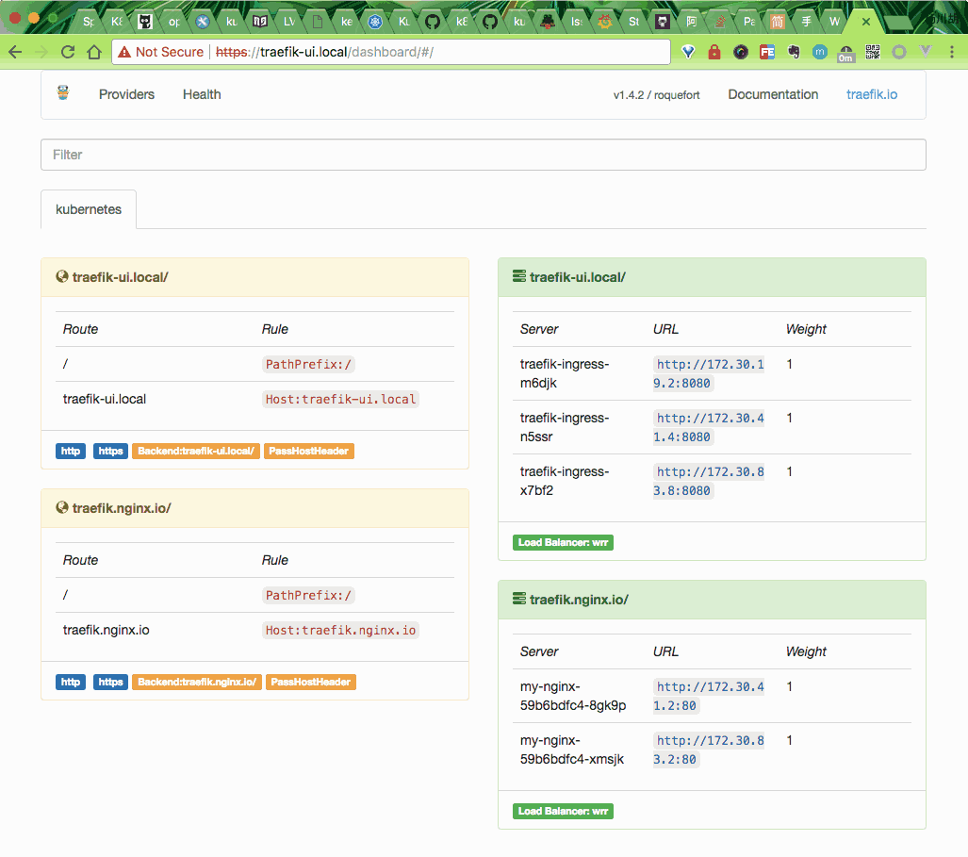Open the 0m timer extension
This screenshot has width=968, height=857.
coord(845,54)
